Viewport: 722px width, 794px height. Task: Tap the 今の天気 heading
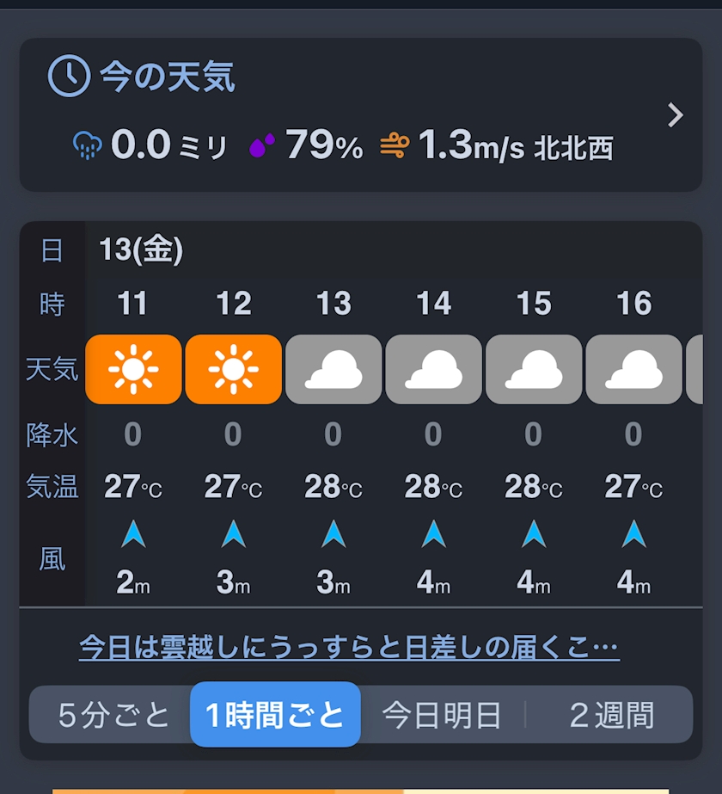168,77
